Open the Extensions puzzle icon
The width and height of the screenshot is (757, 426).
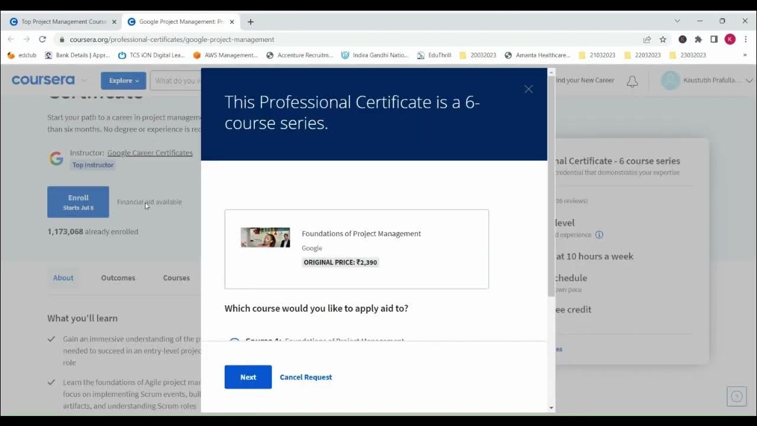click(698, 39)
